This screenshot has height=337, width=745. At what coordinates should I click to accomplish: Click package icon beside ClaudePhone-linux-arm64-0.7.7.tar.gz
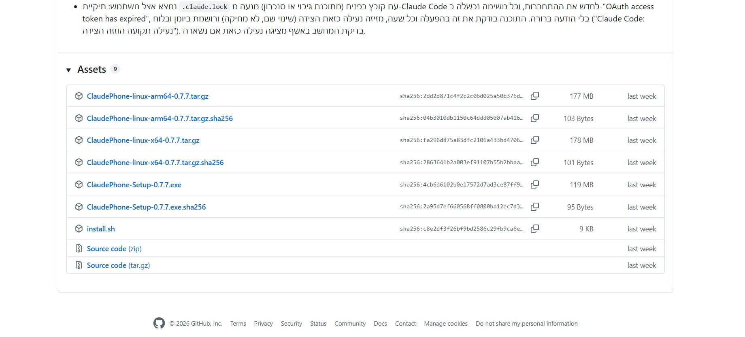tap(79, 96)
